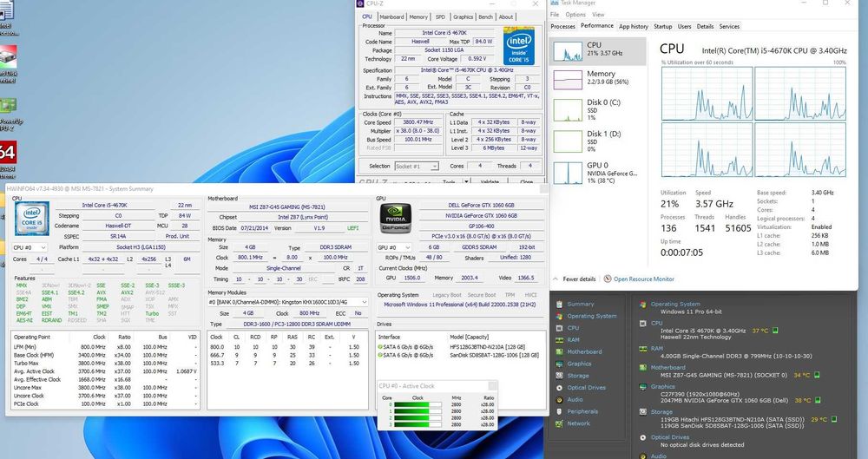
Task: Open App history tab in Task Manager
Action: point(634,26)
